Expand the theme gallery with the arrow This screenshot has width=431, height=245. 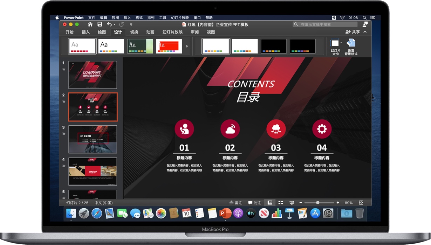(x=187, y=46)
